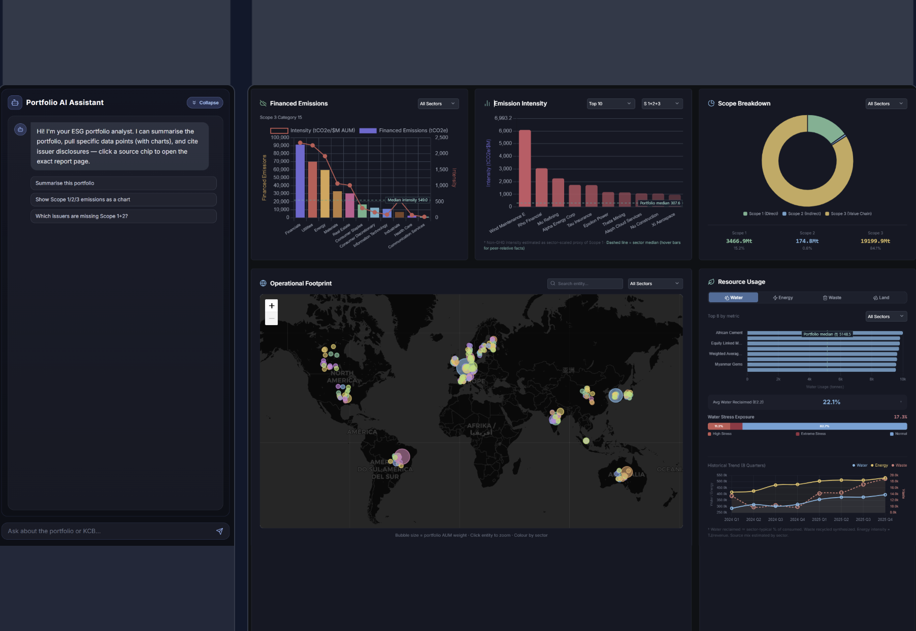Click the Scope 3 Category 15 subtitle
916x631 pixels.
(x=281, y=117)
